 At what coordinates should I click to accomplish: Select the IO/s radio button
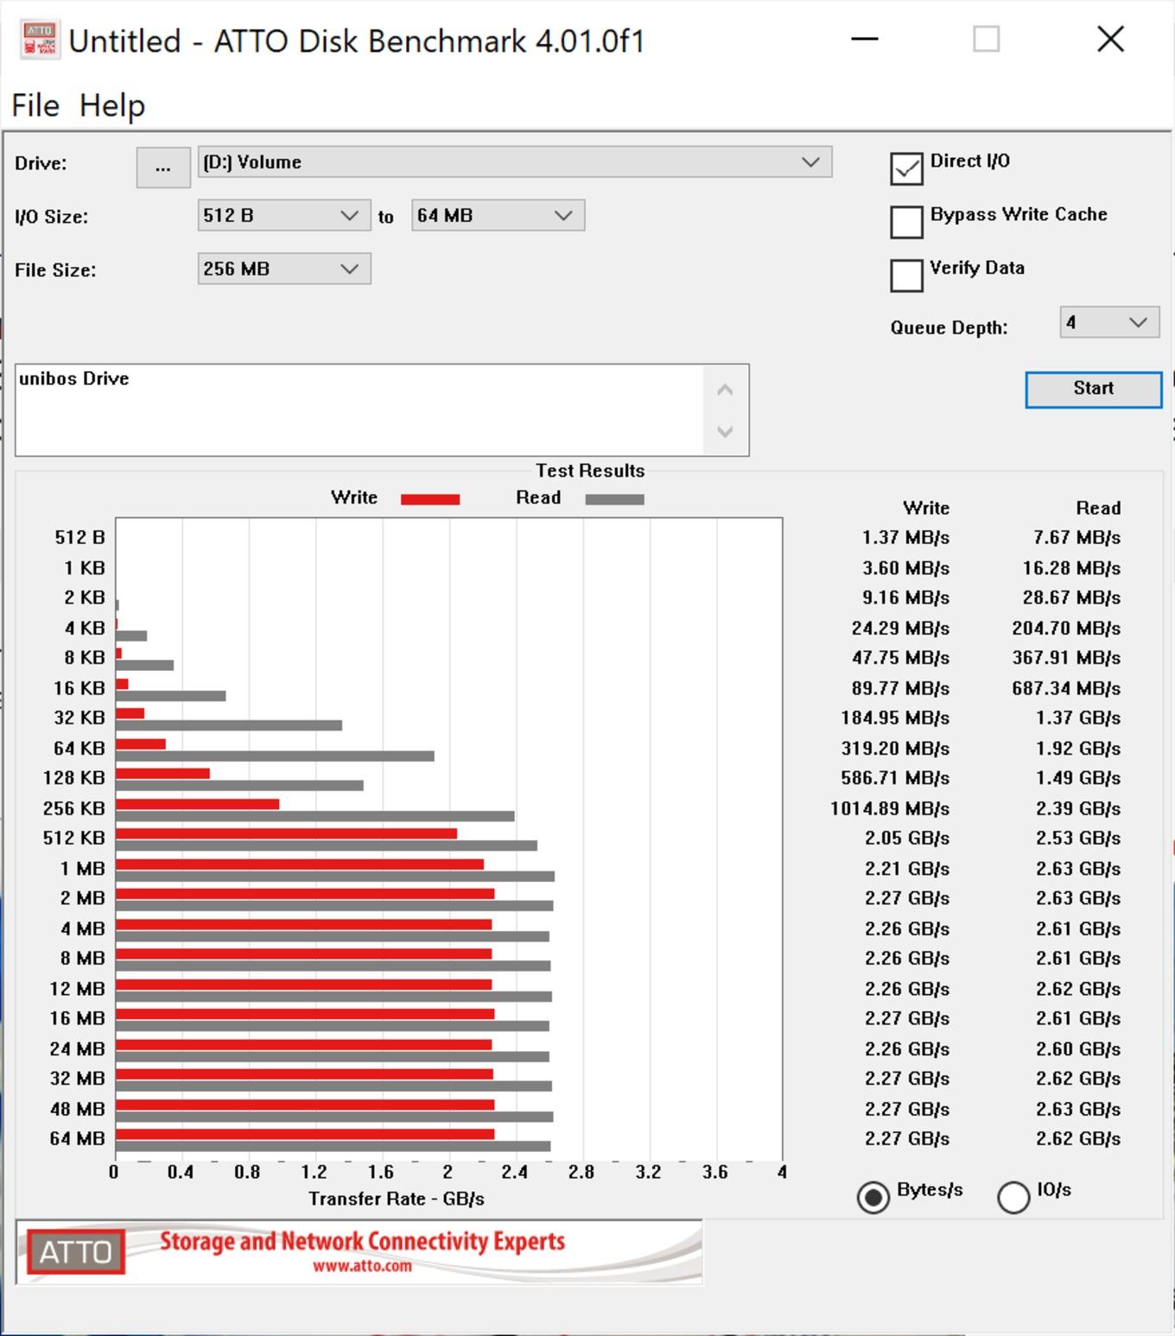1013,1197
